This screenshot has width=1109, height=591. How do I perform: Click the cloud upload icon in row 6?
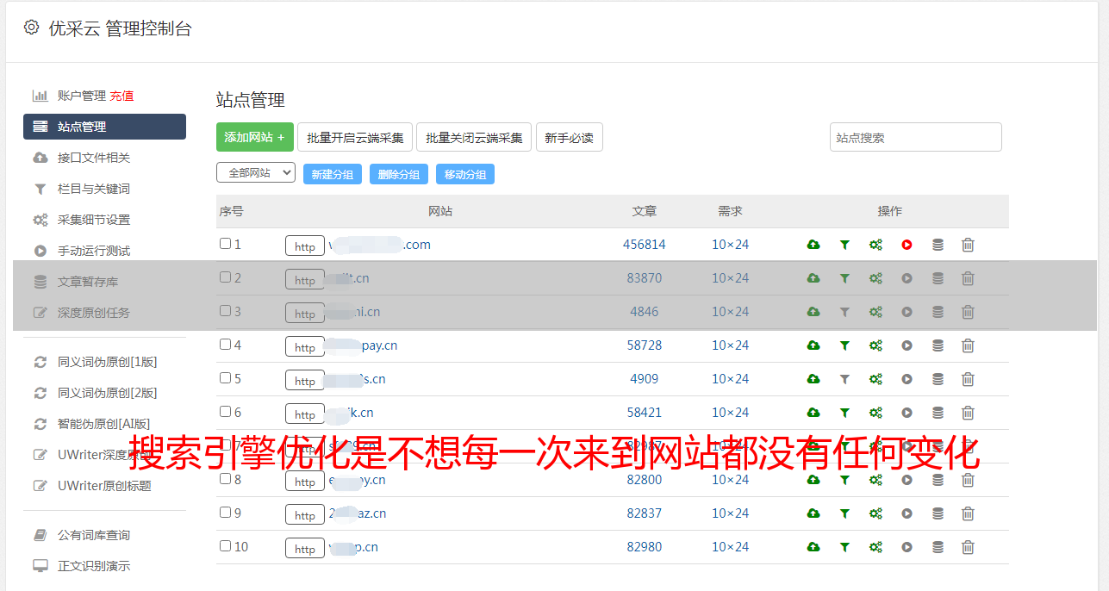click(813, 413)
